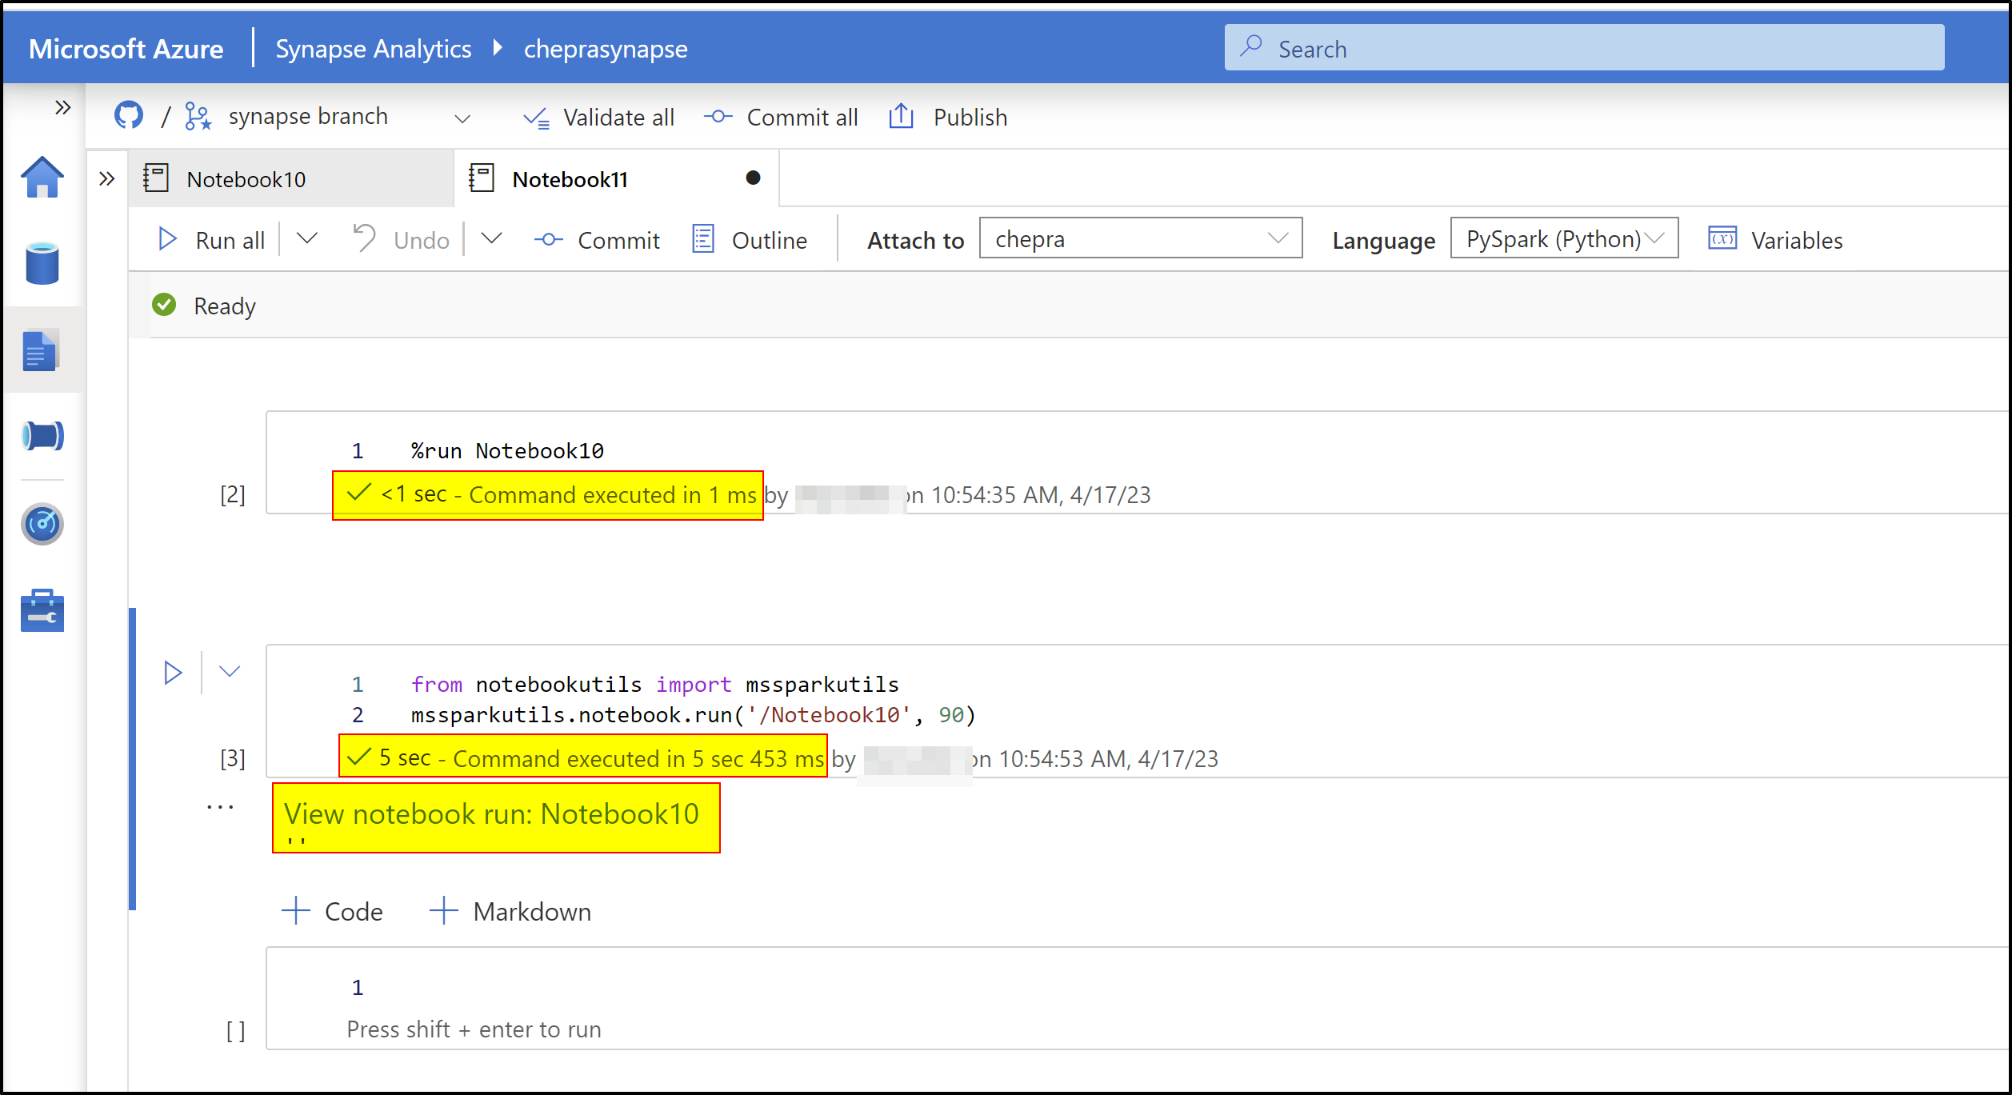Open the Attach to chepra pool dropdown
This screenshot has height=1095, width=2012.
click(1141, 238)
